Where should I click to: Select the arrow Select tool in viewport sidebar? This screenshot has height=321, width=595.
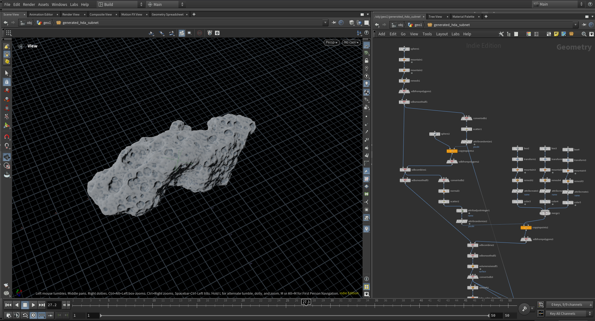point(7,73)
